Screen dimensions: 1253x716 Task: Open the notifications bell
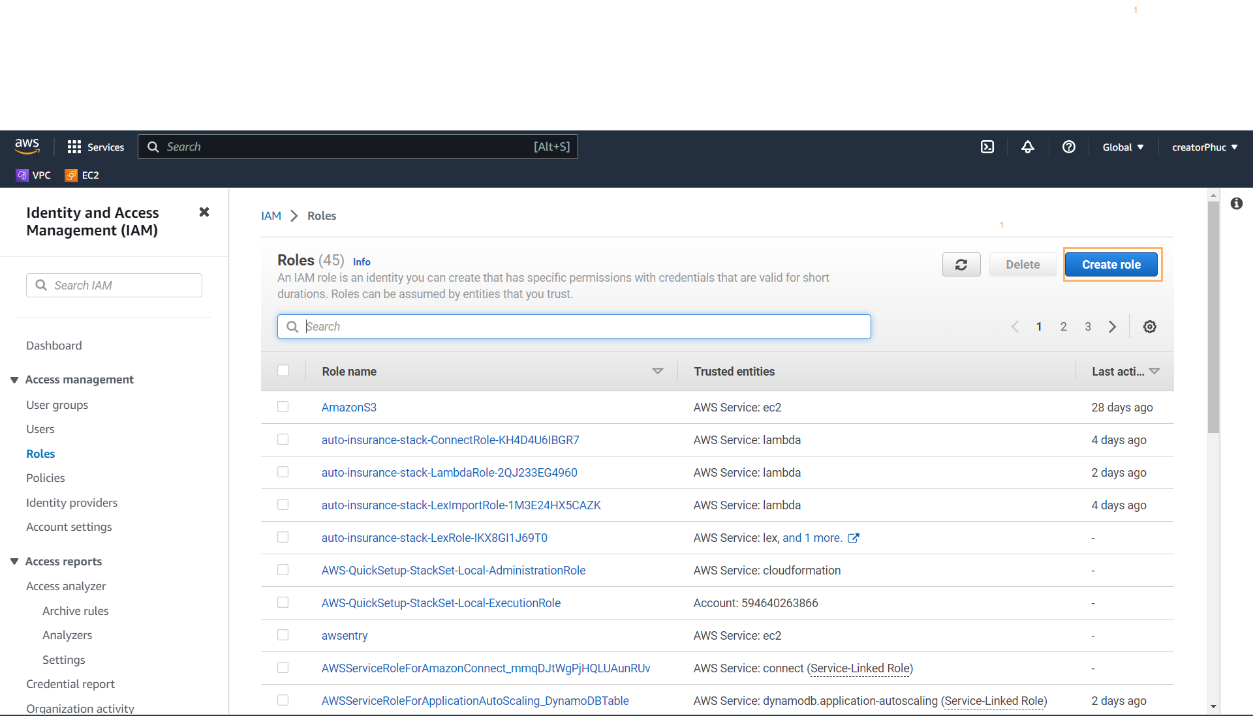tap(1028, 147)
